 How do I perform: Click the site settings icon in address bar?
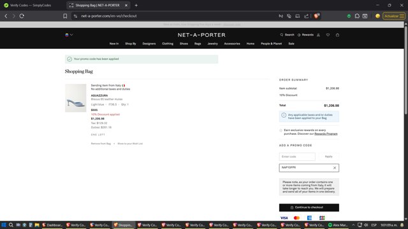[75, 16]
